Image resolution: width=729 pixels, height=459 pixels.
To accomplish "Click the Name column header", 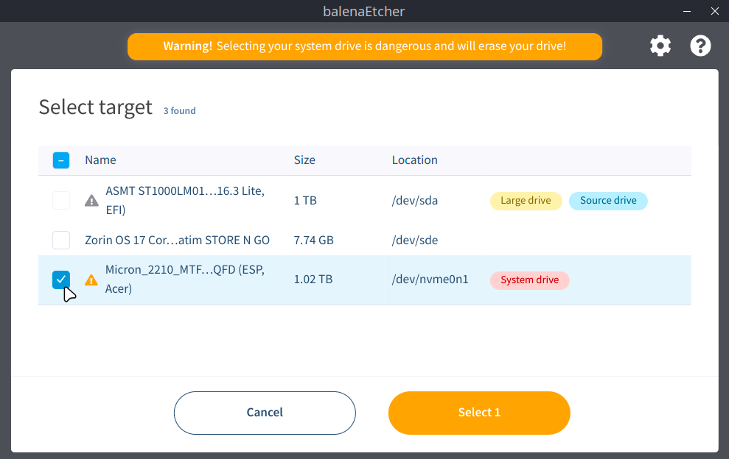I will click(100, 160).
